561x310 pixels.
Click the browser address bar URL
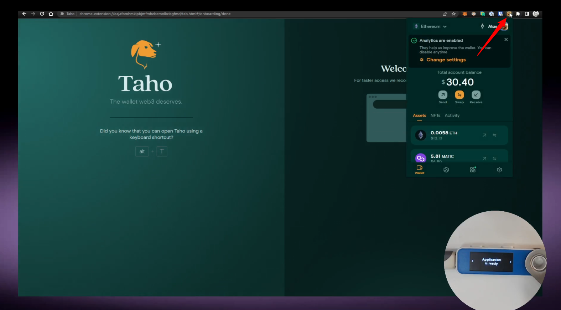click(x=155, y=14)
